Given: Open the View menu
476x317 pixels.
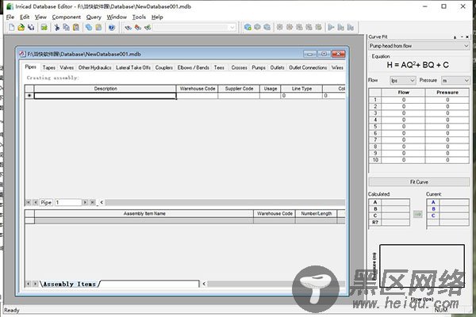Looking at the screenshot, I should [40, 17].
